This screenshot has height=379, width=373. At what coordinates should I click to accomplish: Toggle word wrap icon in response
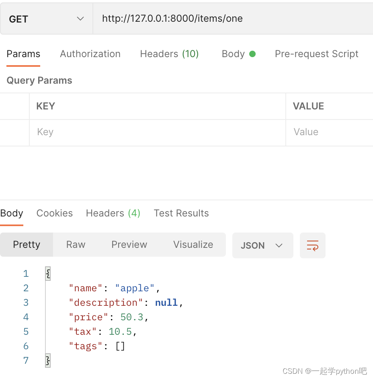click(x=312, y=245)
